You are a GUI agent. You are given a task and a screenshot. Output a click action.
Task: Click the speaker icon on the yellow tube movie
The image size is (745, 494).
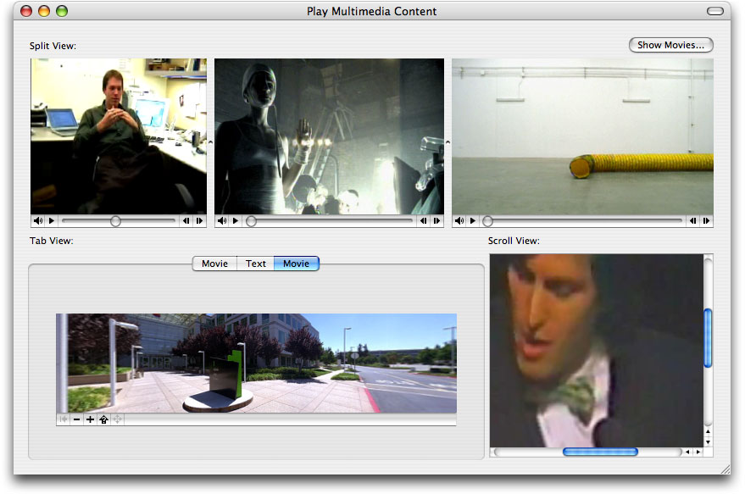[x=459, y=220]
